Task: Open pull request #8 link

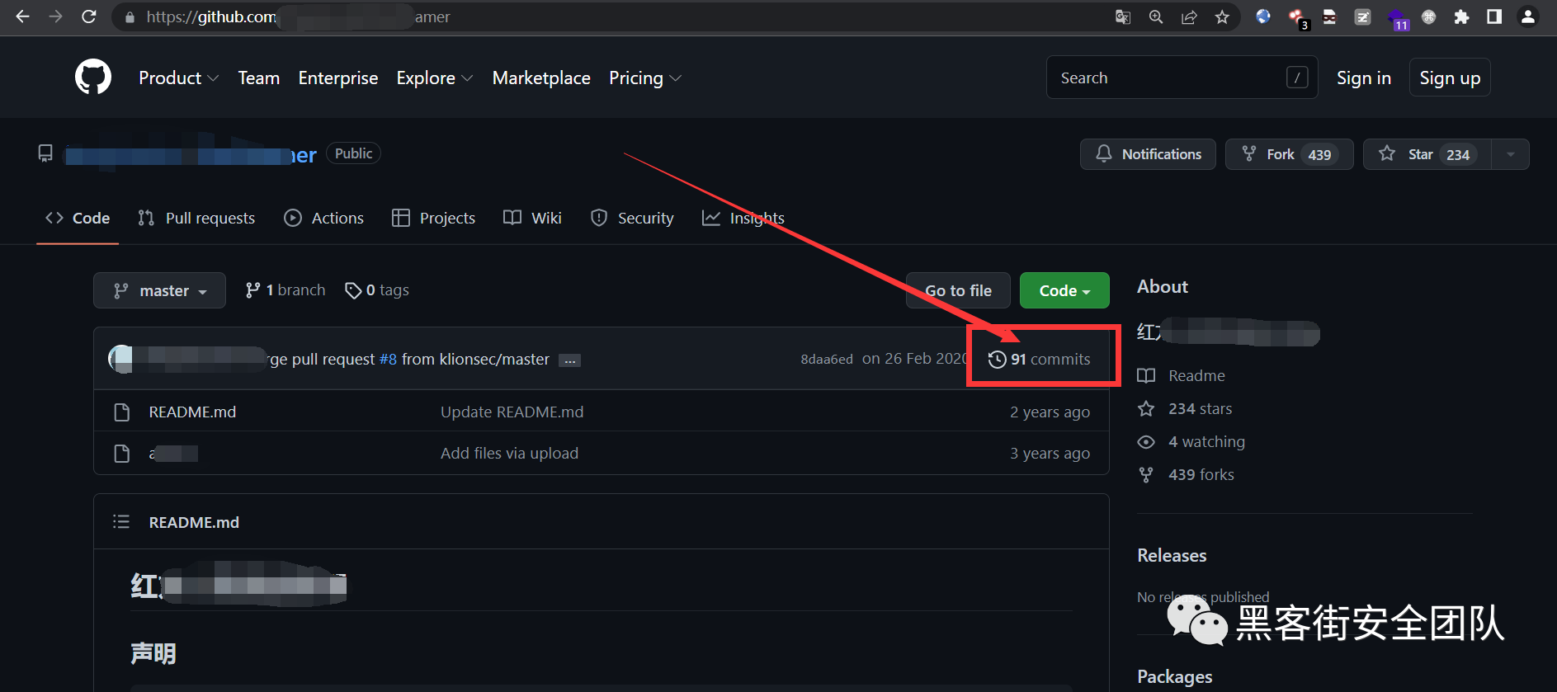Action: (388, 359)
